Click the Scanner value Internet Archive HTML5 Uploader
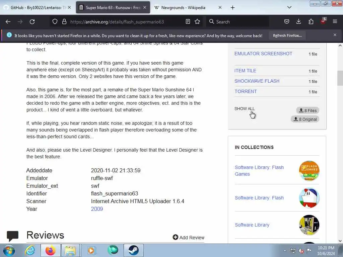Image resolution: width=343 pixels, height=257 pixels. [138, 201]
